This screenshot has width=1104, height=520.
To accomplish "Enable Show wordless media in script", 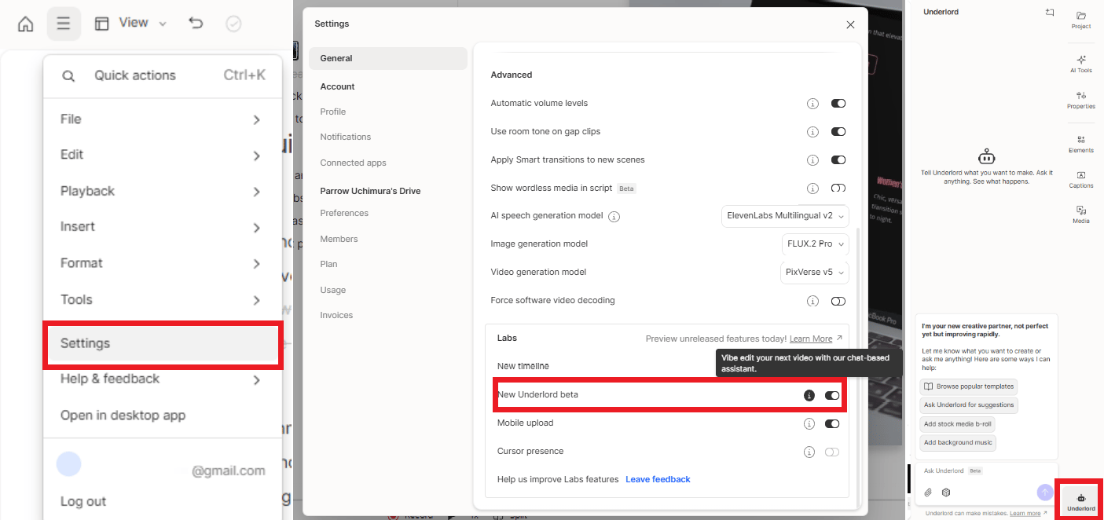I will [838, 189].
